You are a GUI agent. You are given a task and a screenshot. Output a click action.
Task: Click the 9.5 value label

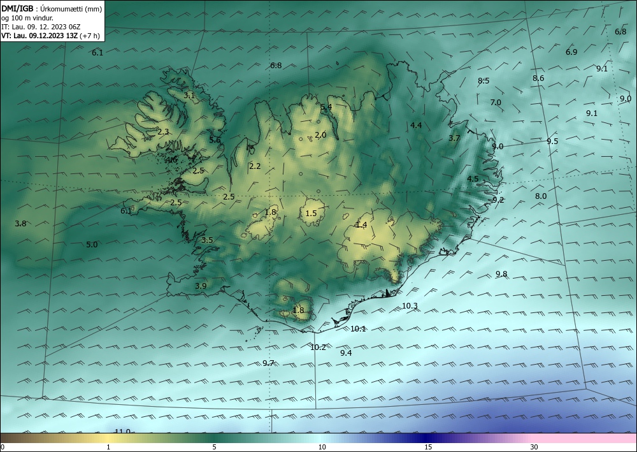click(552, 142)
